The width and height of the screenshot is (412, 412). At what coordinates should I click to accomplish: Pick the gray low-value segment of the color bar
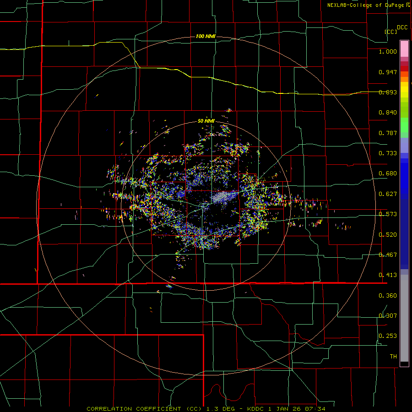point(404,318)
